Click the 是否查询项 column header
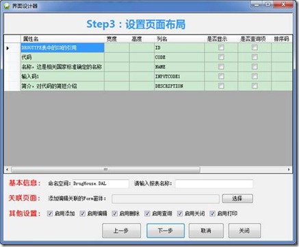 (x=255, y=39)
